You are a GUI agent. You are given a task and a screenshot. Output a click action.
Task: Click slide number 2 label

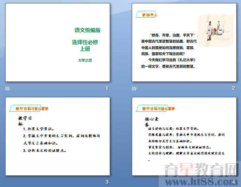[234, 88]
